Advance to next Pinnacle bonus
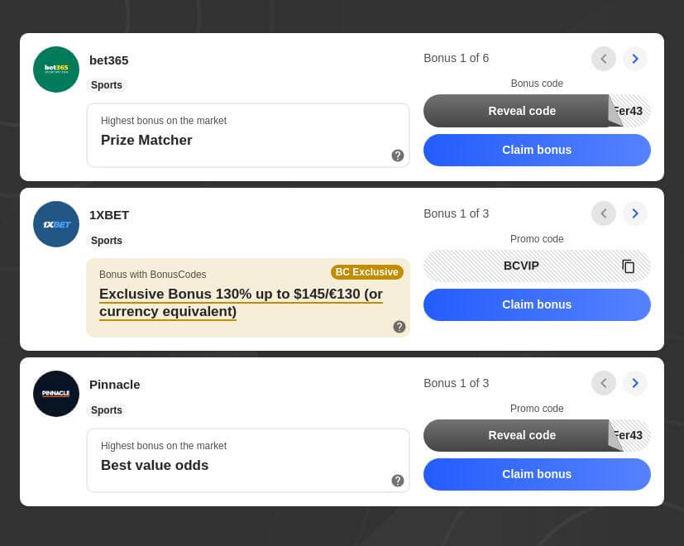 [635, 383]
